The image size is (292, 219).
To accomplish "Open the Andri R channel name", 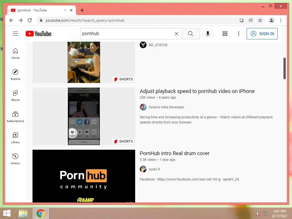I will click(x=154, y=169).
